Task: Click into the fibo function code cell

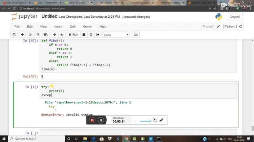Action: point(139,56)
